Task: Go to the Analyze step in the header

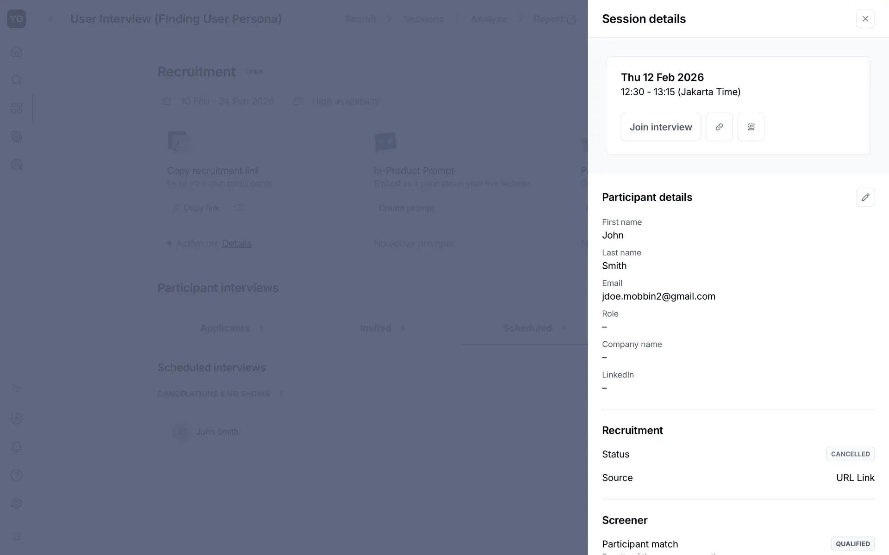Action: [488, 19]
